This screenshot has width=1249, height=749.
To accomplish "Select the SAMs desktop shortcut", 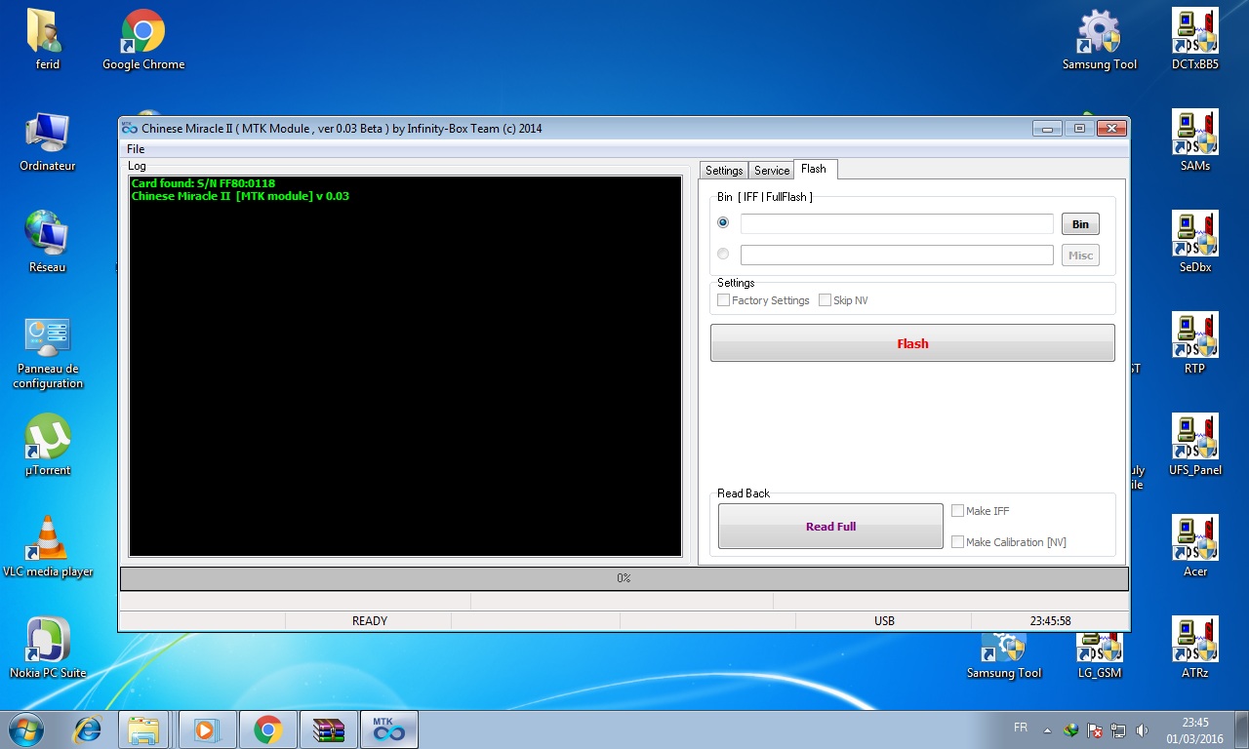I will (x=1195, y=140).
